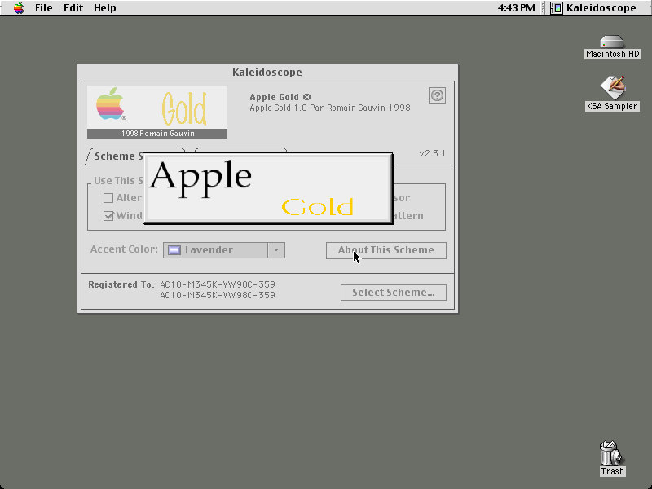
Task: Click the About This Scheme button
Action: click(385, 250)
